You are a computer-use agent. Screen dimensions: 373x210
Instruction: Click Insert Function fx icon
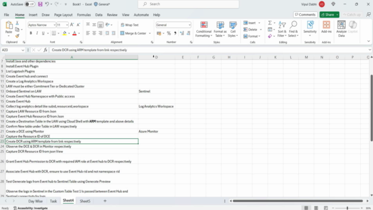pos(45,50)
